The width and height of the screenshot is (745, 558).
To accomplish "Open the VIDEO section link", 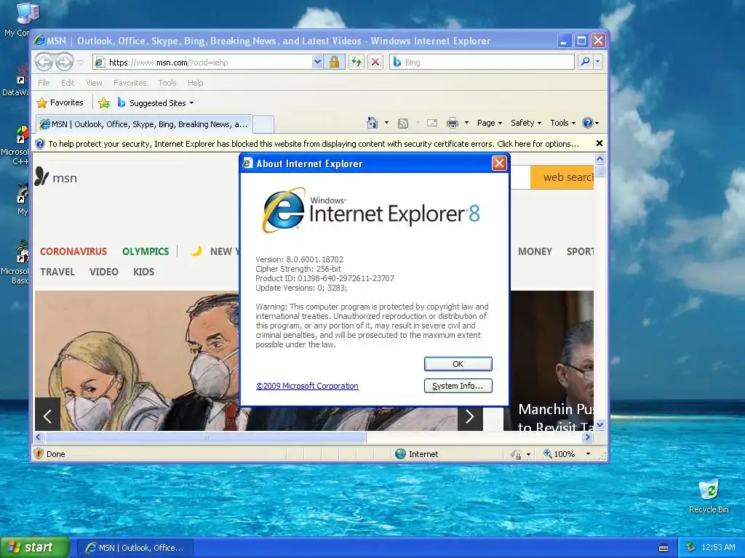I will point(103,272).
